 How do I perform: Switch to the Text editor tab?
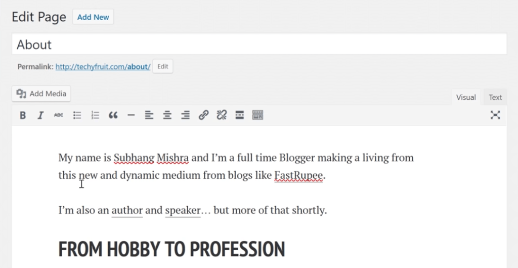pos(495,97)
